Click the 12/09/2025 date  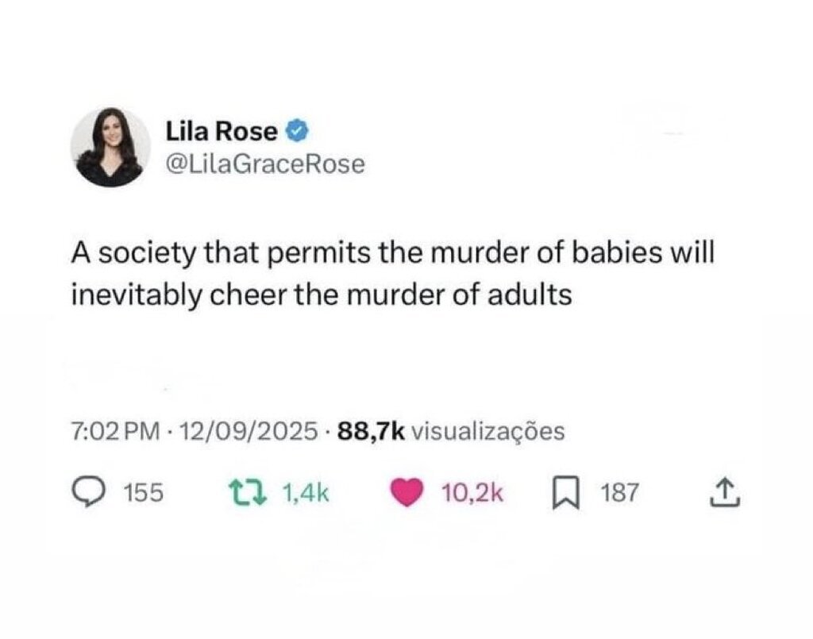(249, 431)
